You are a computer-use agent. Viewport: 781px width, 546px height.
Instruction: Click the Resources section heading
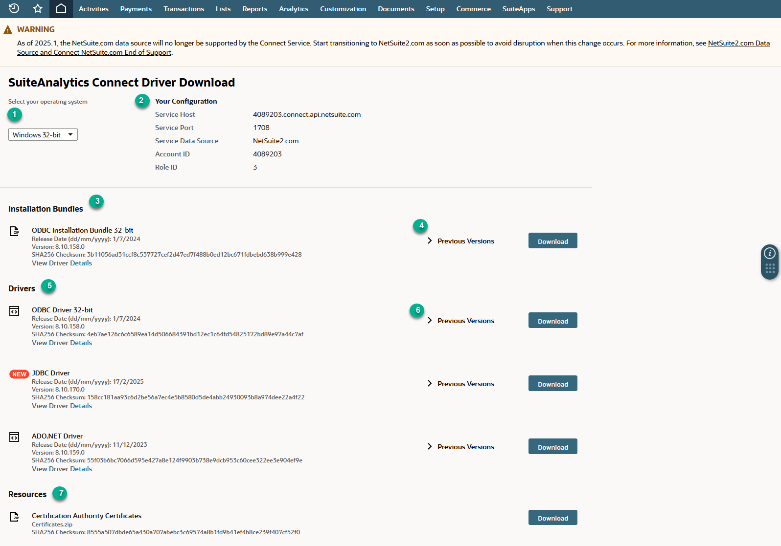(x=27, y=494)
